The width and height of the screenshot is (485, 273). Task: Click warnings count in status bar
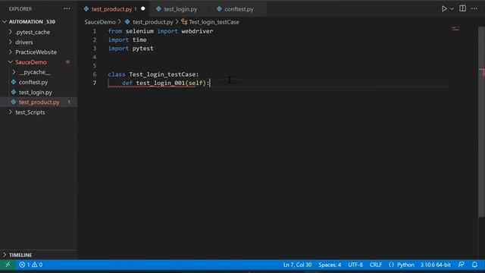click(x=37, y=265)
